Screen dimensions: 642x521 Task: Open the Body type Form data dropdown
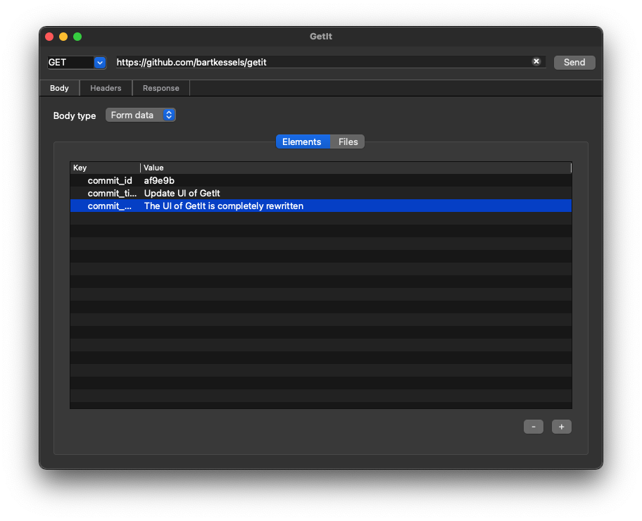click(141, 115)
